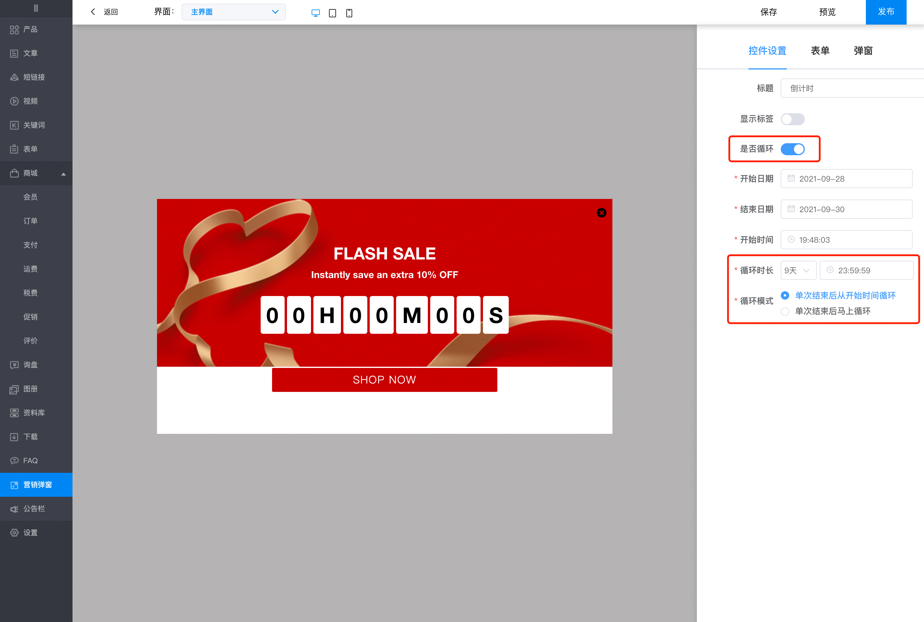This screenshot has height=622, width=924.
Task: Open the 短链接 short link section
Action: [34, 77]
